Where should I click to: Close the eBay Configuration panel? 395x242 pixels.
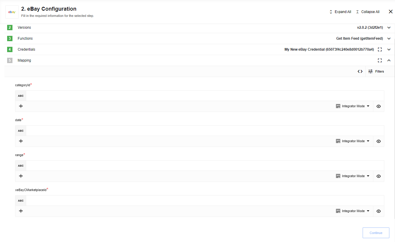[391, 12]
